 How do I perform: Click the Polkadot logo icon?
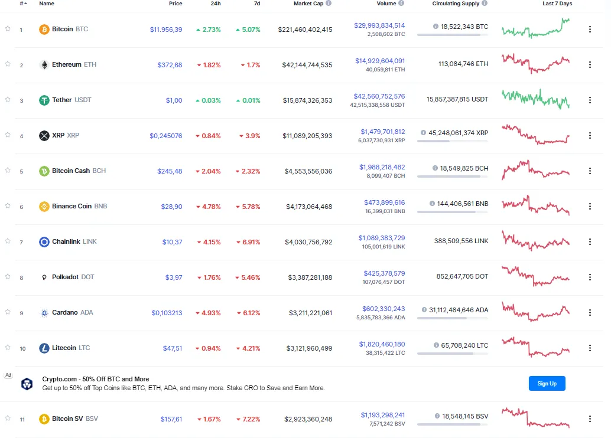(x=44, y=277)
